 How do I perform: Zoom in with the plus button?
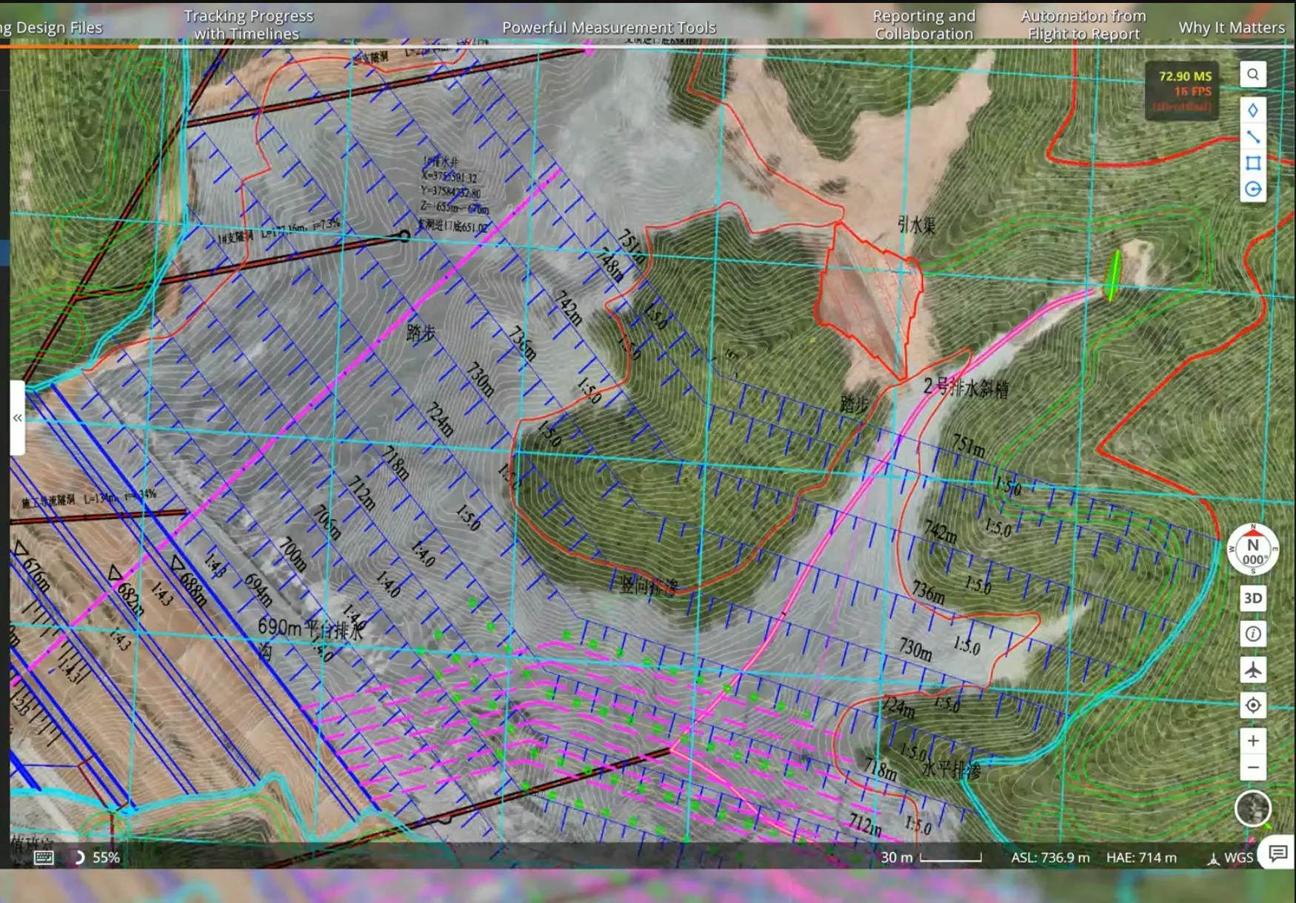(1252, 741)
